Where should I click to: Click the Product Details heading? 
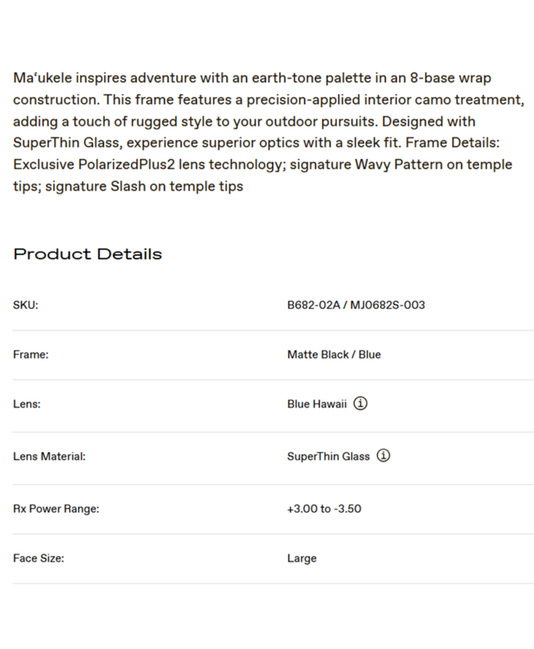88,254
